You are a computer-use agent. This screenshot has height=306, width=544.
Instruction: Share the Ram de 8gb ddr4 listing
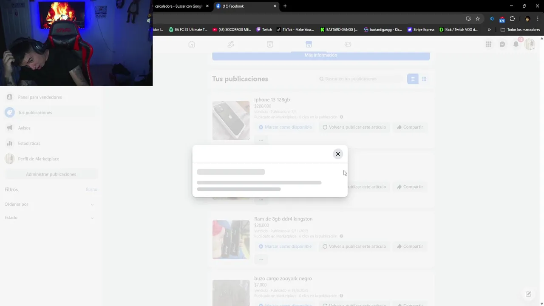pyautogui.click(x=410, y=246)
